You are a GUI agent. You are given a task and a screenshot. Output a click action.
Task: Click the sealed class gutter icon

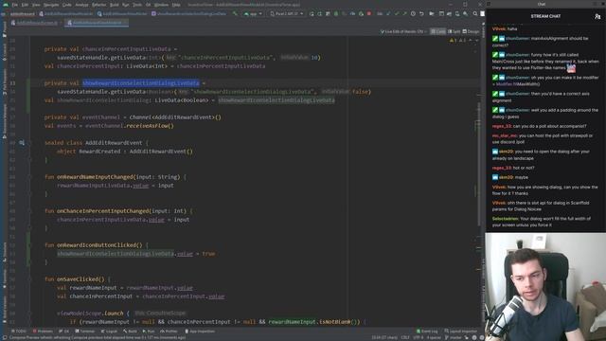[x=22, y=143]
